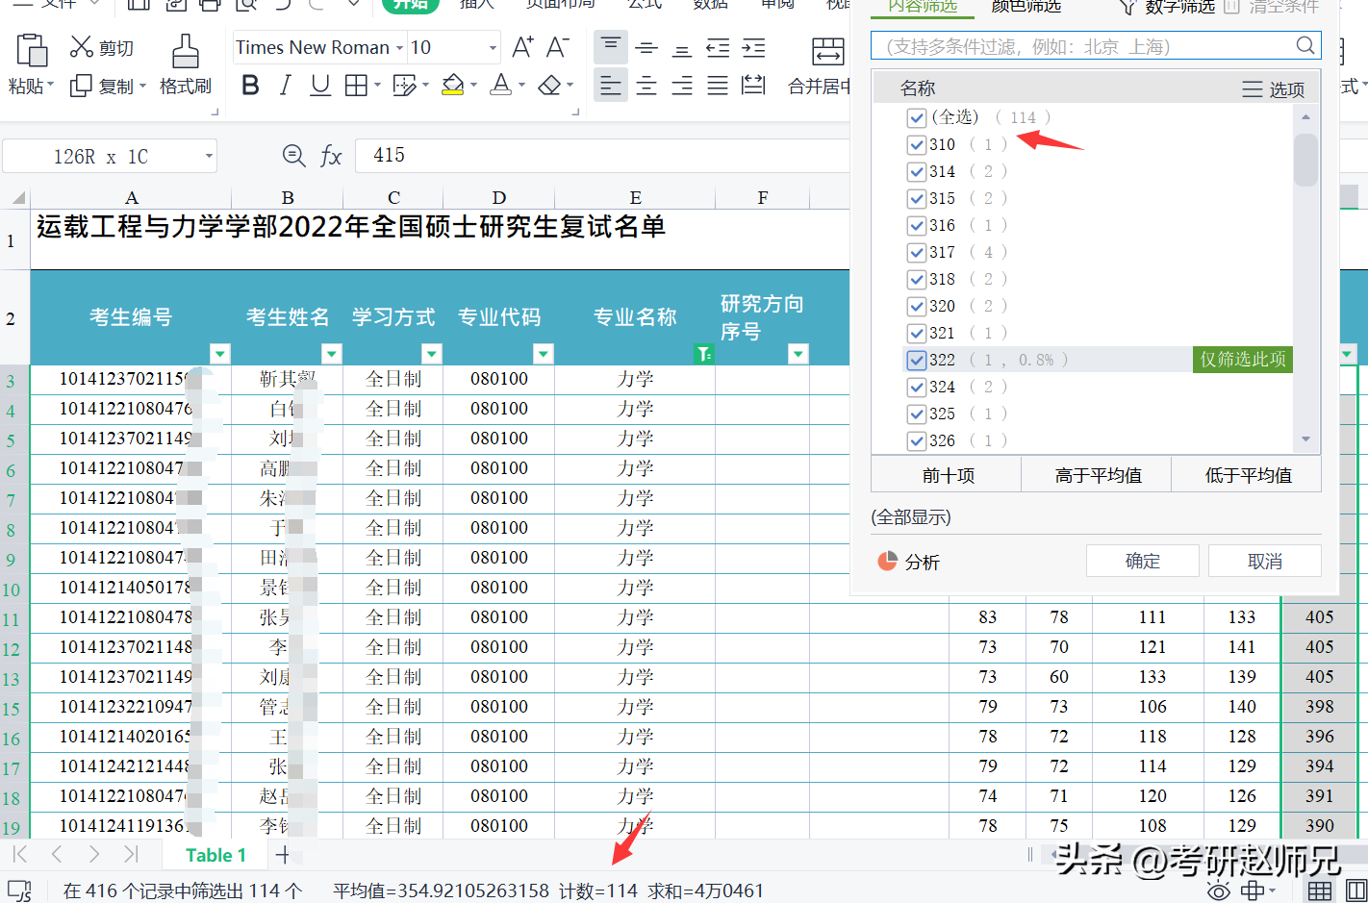1368x903 pixels.
Task: Toggle the 317 filter checkbox
Action: pyautogui.click(x=916, y=252)
